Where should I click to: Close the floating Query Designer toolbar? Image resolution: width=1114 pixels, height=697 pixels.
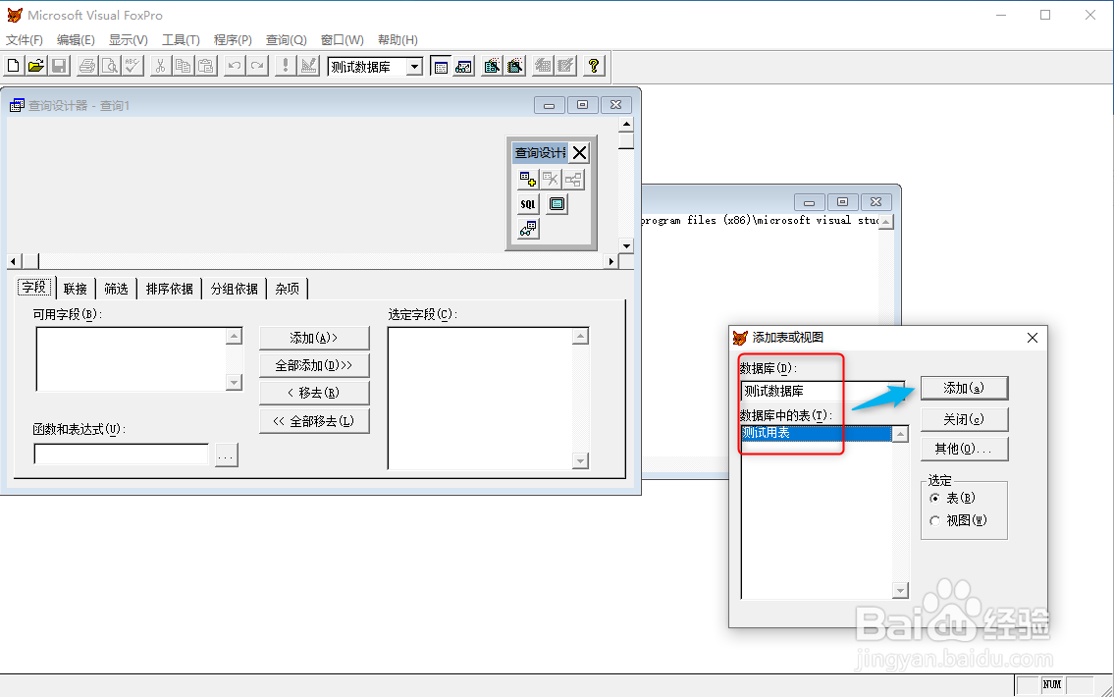coord(580,153)
